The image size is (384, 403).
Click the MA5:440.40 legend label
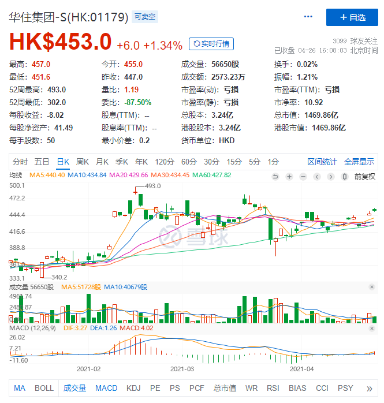[x=47, y=175]
